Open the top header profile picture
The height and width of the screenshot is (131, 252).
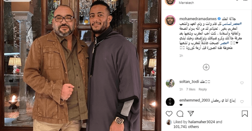pyautogui.click(x=170, y=1)
